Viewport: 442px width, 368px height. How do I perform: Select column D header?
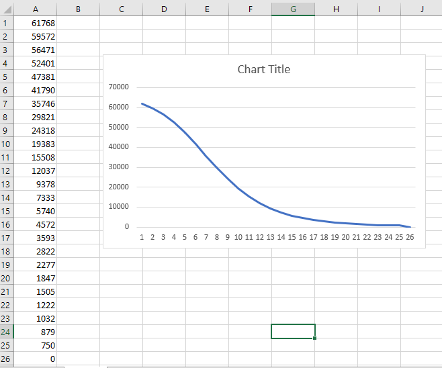(x=164, y=9)
